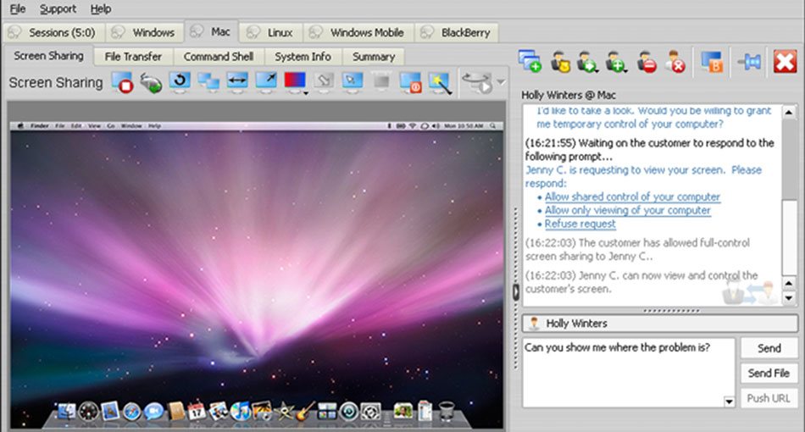Open the Help menu
This screenshot has width=805, height=432.
101,8
